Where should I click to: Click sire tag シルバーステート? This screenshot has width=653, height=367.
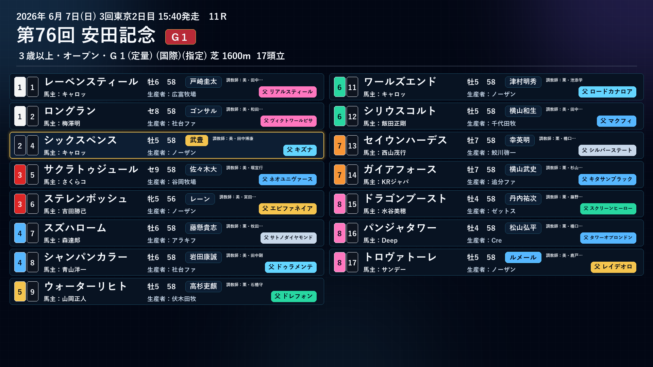pyautogui.click(x=607, y=150)
